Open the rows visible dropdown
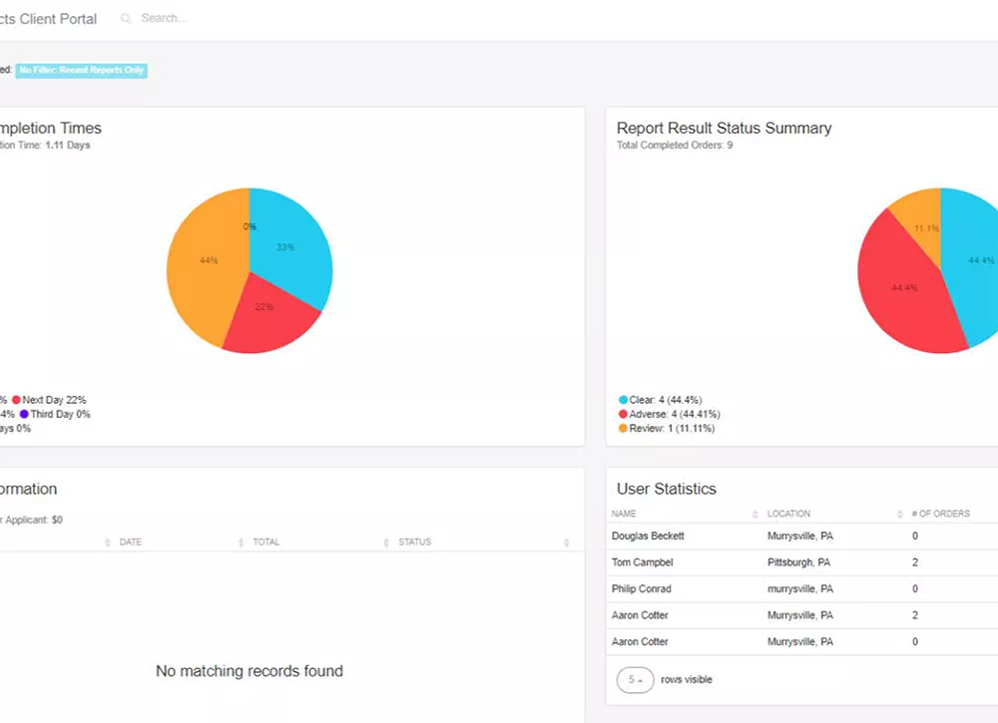The height and width of the screenshot is (723, 998). coord(635,680)
